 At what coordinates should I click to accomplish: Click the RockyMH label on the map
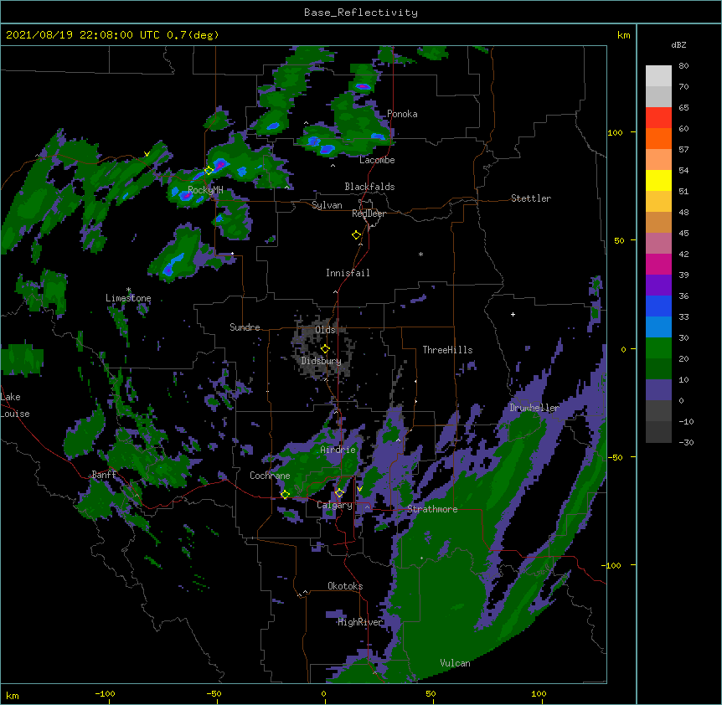point(205,190)
